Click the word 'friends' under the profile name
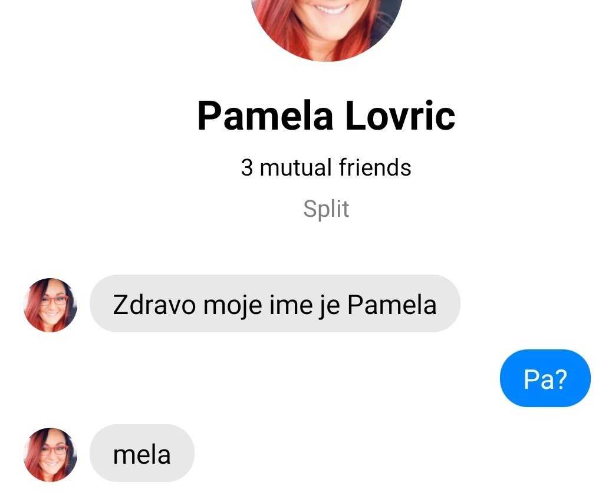The height and width of the screenshot is (492, 612). coord(375,167)
